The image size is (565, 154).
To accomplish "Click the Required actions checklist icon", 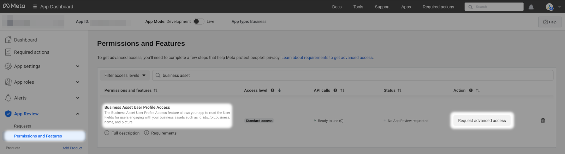I will coord(8,52).
